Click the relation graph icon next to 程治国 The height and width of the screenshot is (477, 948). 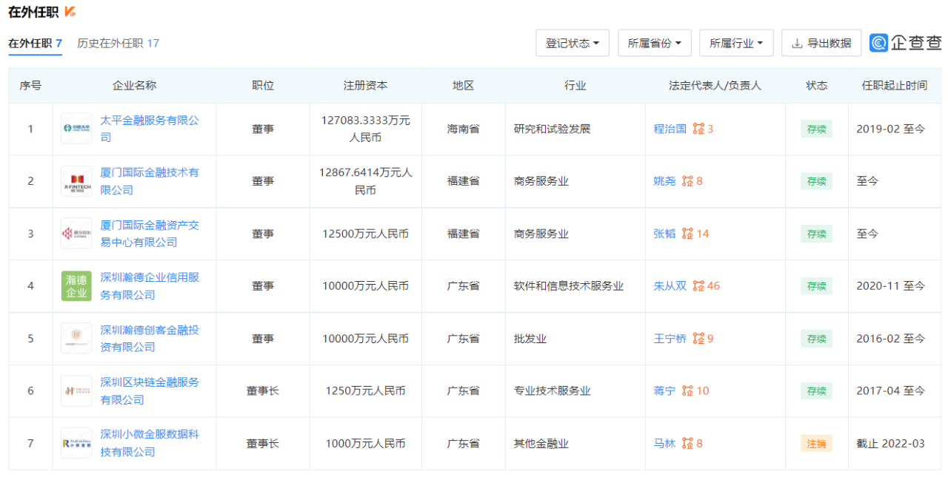(x=698, y=129)
